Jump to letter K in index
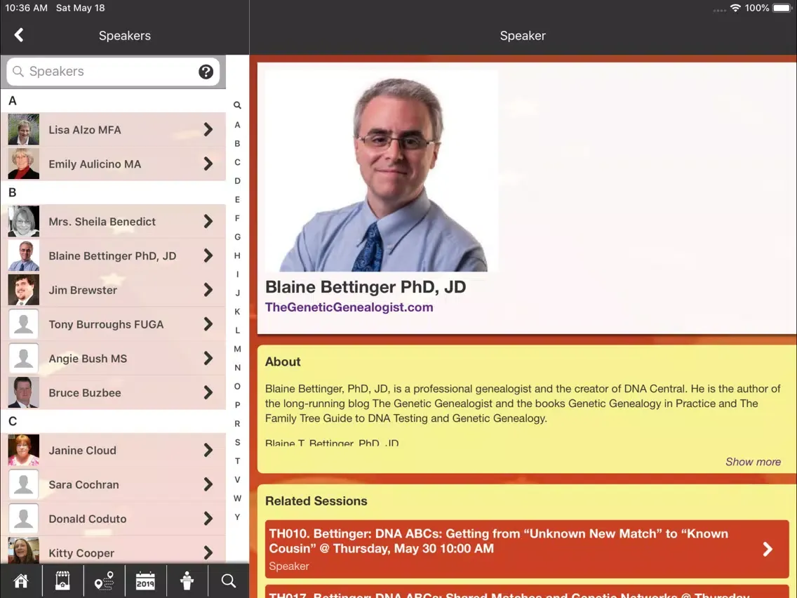Viewport: 797px width, 598px height. click(x=237, y=312)
